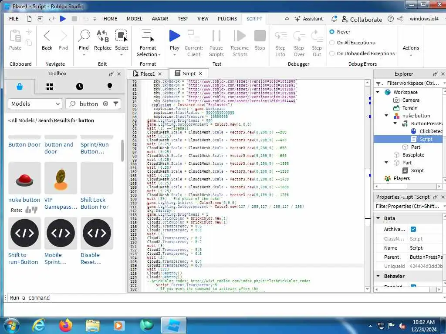446x334 pixels.
Task: Click the Share icon near username
Action: point(400,19)
